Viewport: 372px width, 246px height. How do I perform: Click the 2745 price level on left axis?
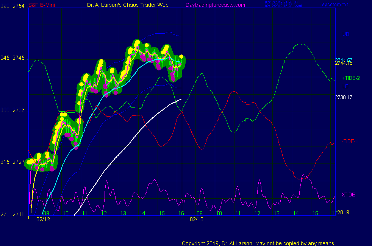[x=19, y=58]
